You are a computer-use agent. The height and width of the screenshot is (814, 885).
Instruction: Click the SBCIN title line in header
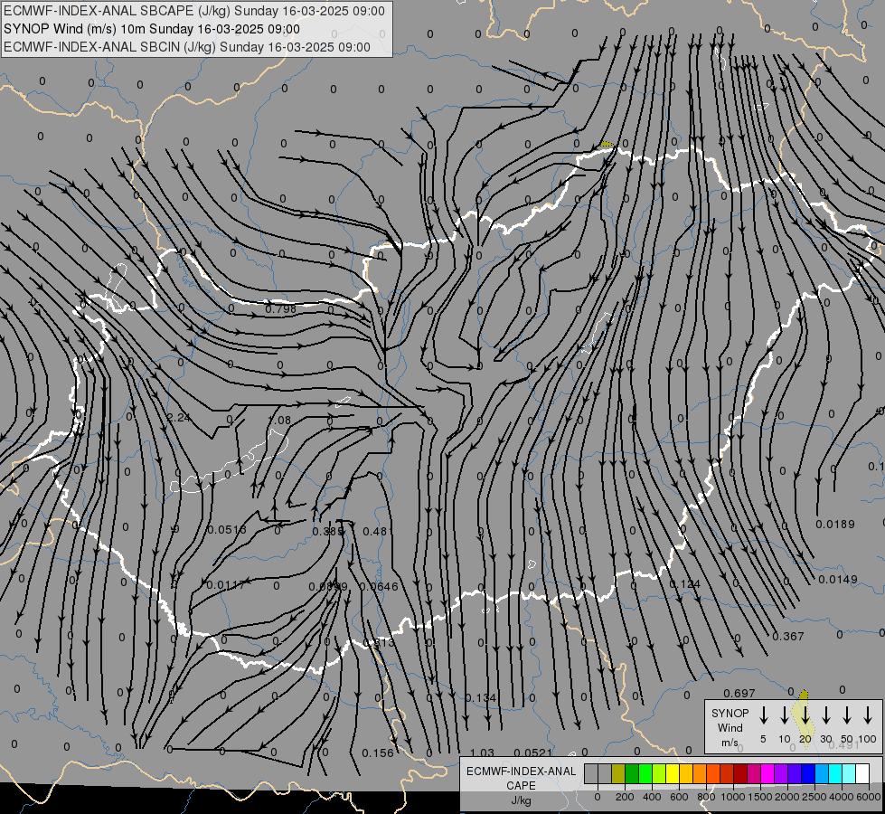tap(187, 47)
